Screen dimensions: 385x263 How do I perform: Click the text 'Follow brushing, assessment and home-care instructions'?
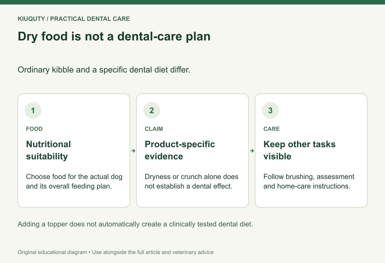309,181
